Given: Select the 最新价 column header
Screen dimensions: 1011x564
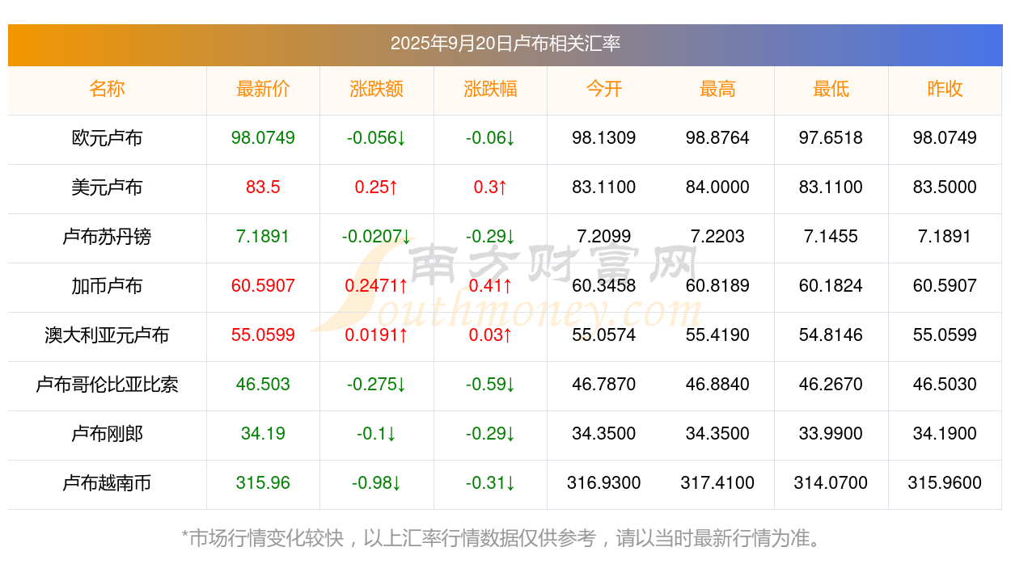Looking at the screenshot, I should (x=263, y=89).
